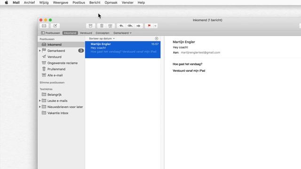Viewport: 301px width, 169px height.
Task: Select Inkomend mailbox in sidebar
Action: (x=61, y=45)
